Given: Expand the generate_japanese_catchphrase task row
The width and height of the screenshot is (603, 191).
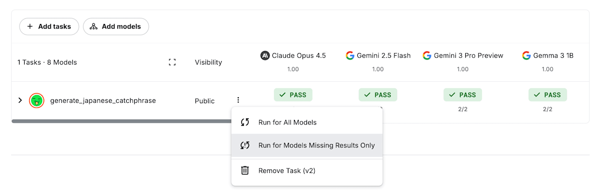Looking at the screenshot, I should pos(20,100).
